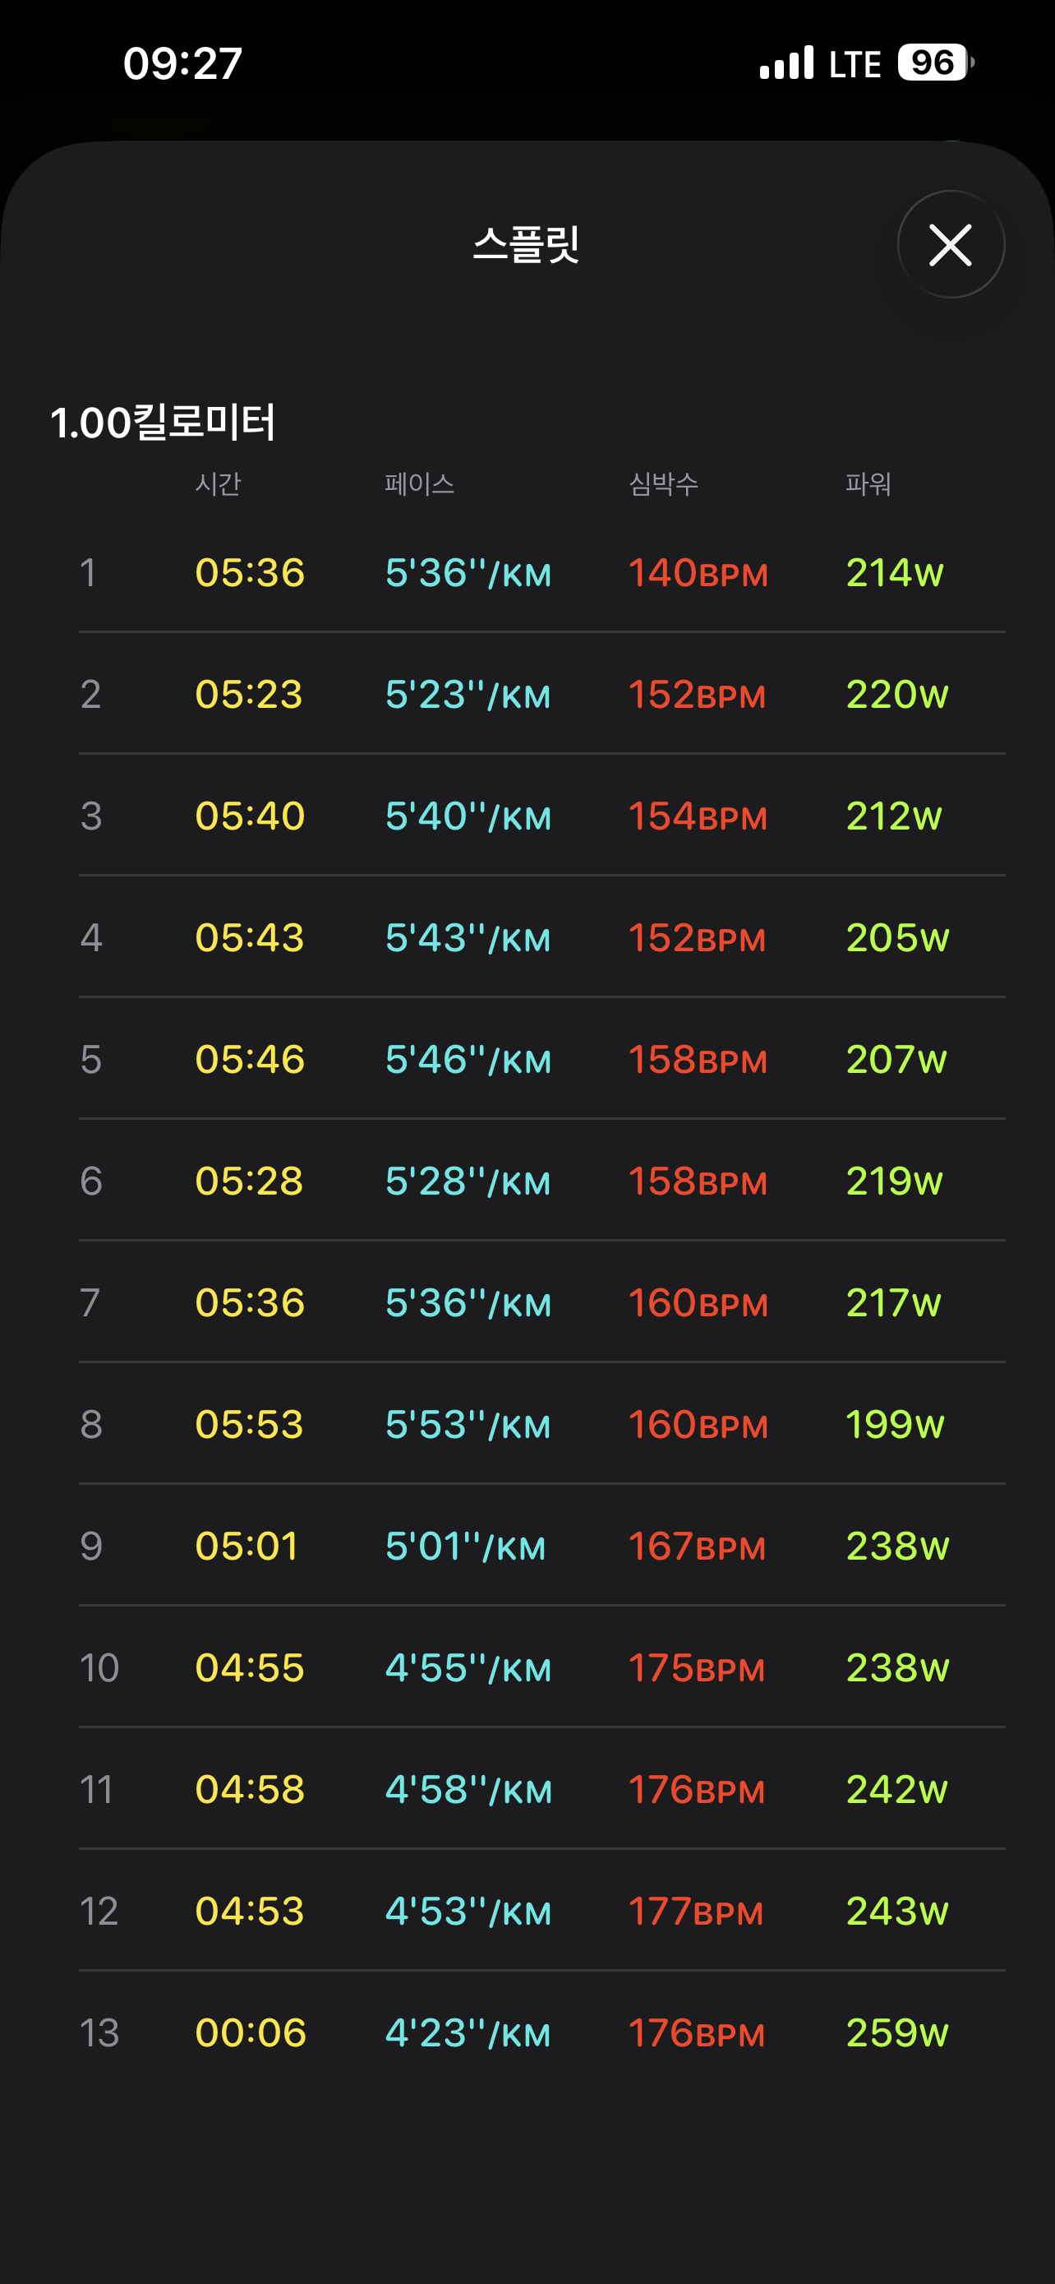Select the 5'01''/KM pace in split 9
Viewport: 1055px width, 2284px height.
tap(465, 1547)
